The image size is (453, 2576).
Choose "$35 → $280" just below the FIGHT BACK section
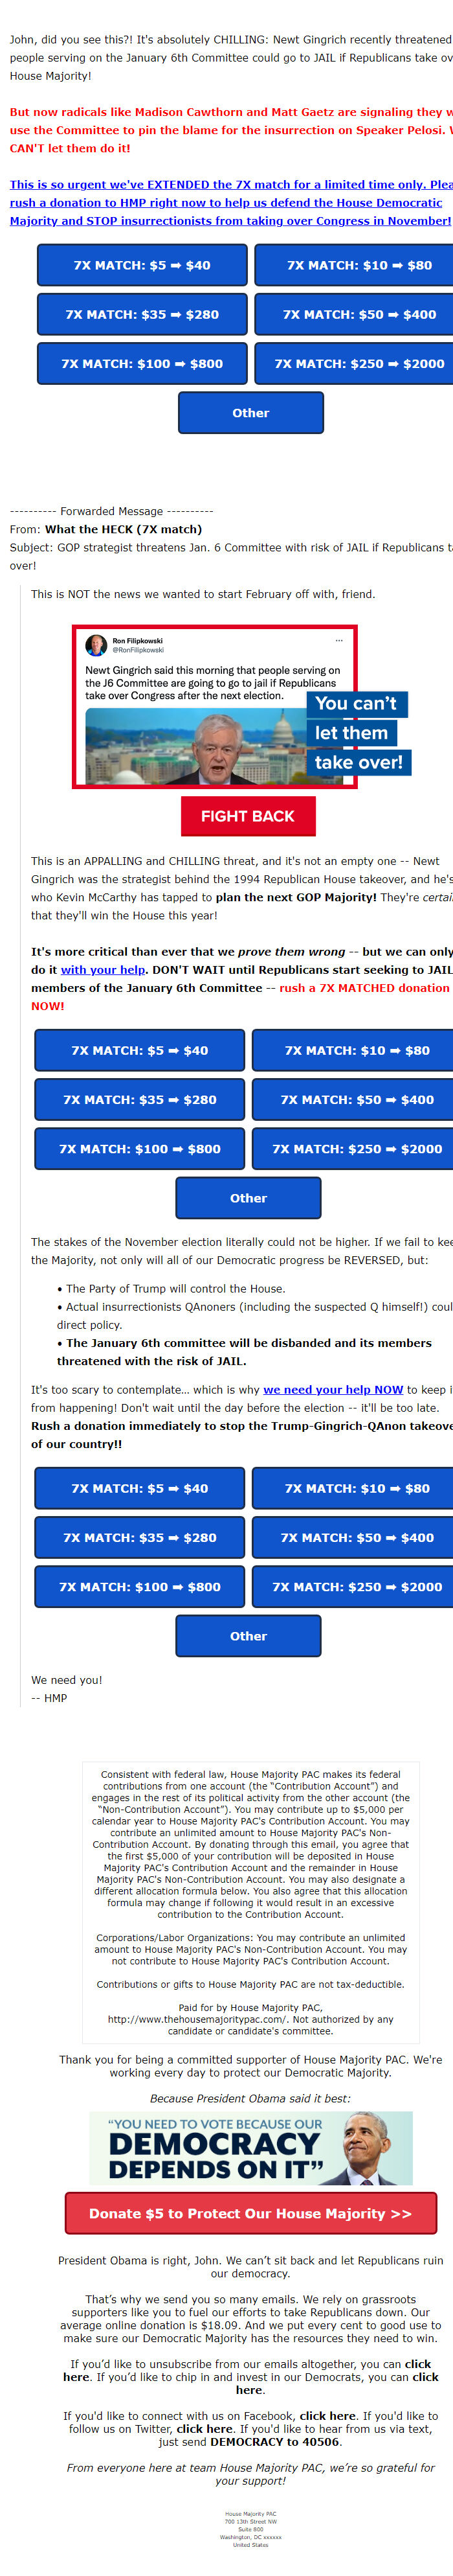tap(140, 1100)
